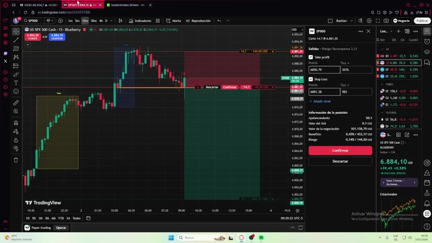Toggle magnet mode in left toolbar
Image resolution: width=432 pixels, height=243 pixels.
(x=16, y=123)
